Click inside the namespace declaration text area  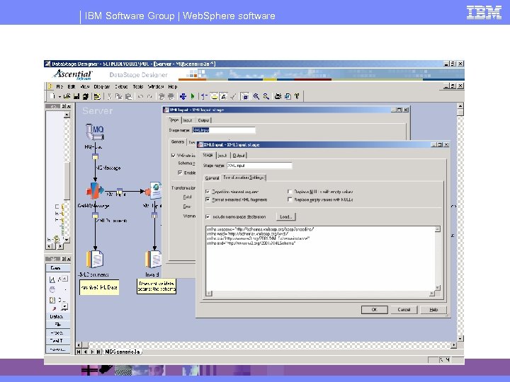pyautogui.click(x=320, y=259)
